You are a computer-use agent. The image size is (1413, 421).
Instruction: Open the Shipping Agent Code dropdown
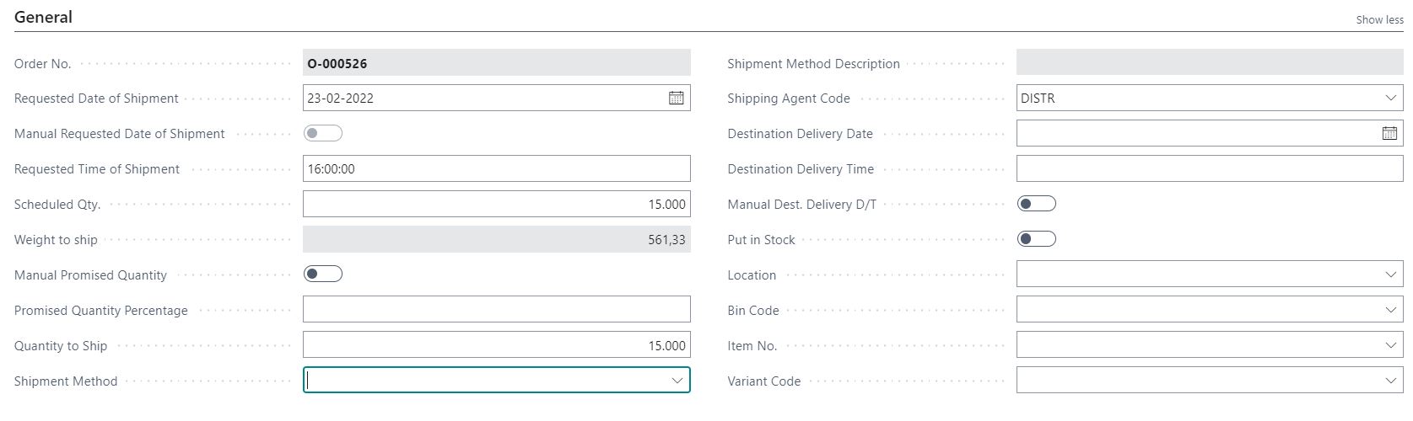click(x=1390, y=98)
